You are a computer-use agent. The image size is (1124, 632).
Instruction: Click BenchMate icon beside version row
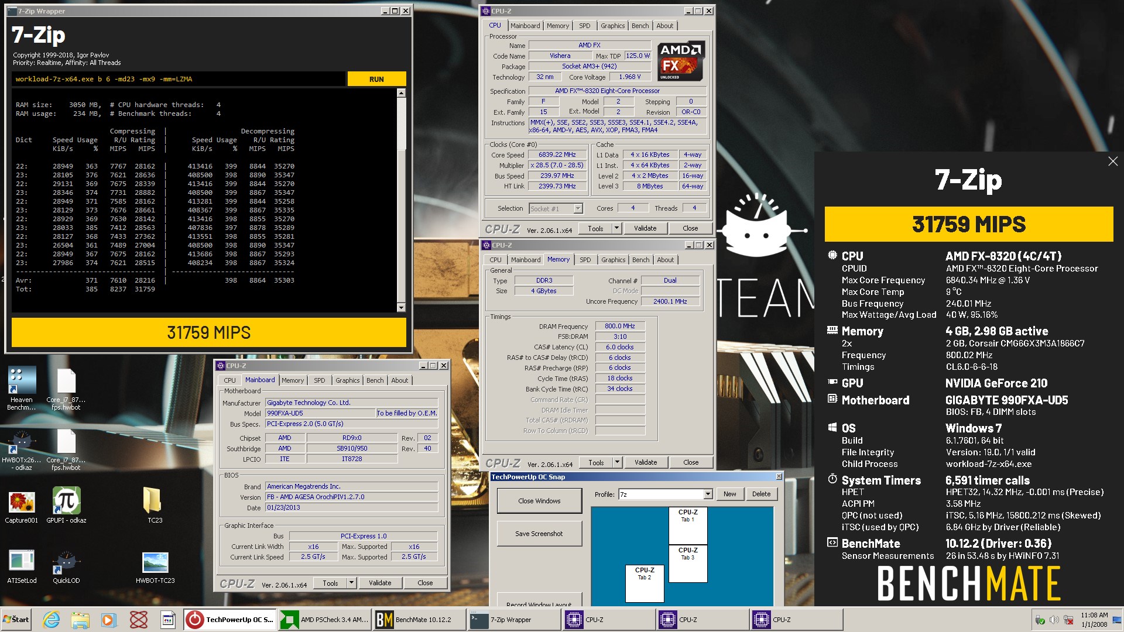pyautogui.click(x=832, y=542)
